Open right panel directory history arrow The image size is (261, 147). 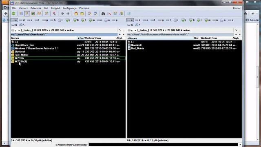point(240,34)
